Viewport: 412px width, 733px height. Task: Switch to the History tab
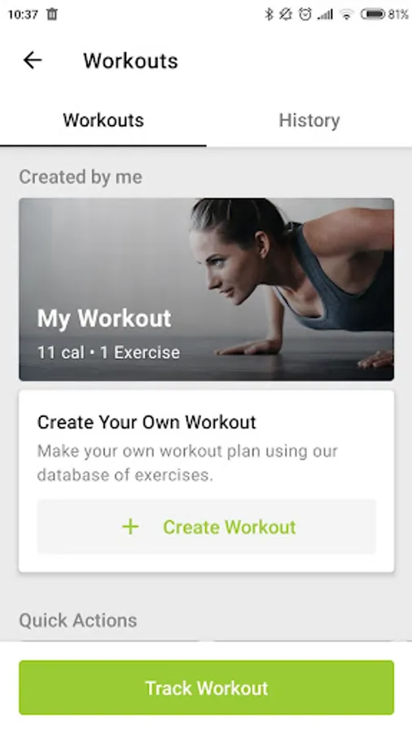point(309,121)
